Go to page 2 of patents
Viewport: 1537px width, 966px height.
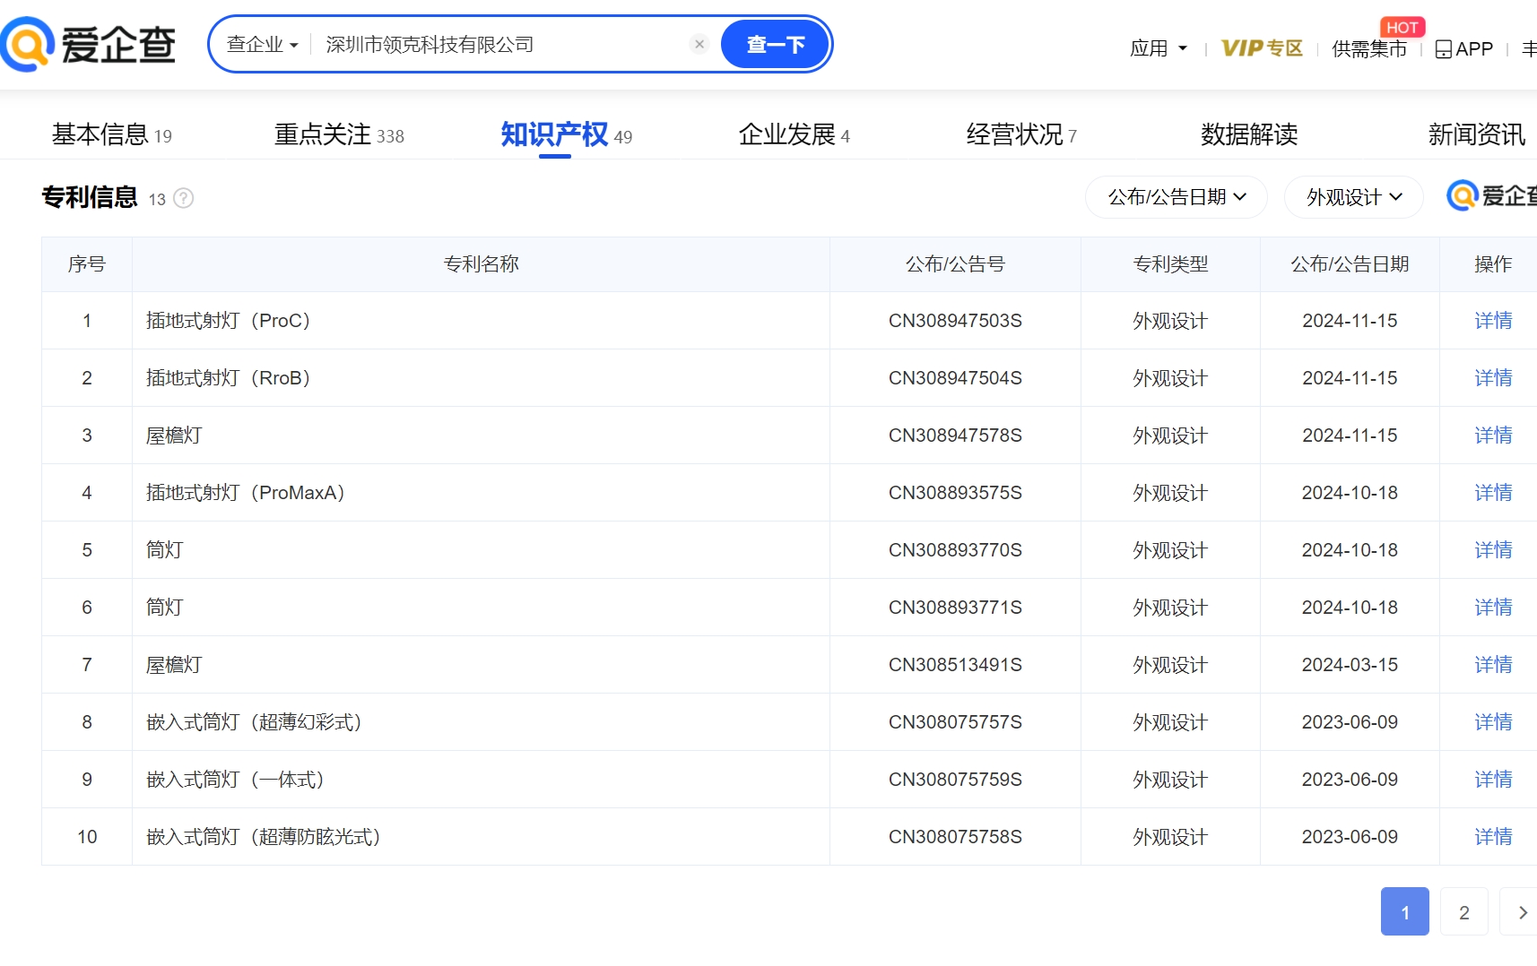[1463, 912]
